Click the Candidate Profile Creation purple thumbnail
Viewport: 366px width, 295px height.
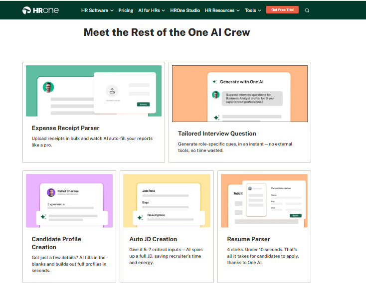(x=69, y=200)
